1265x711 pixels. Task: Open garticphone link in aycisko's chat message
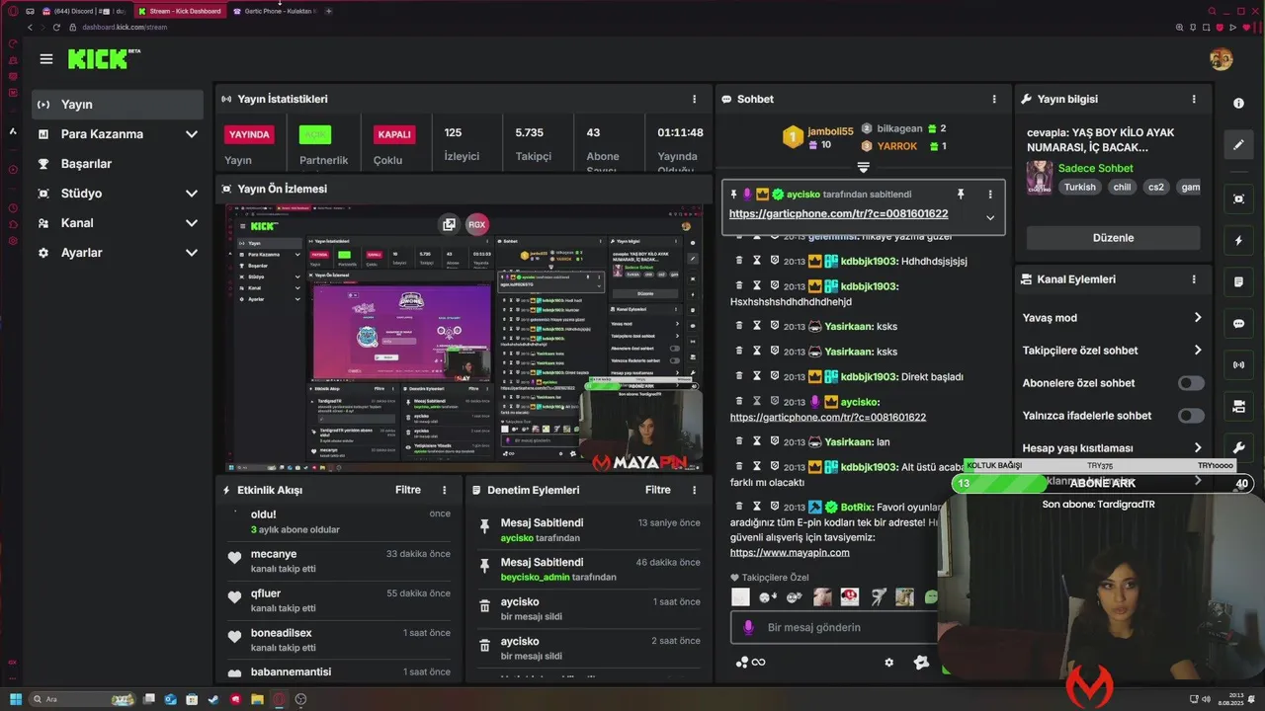click(828, 418)
